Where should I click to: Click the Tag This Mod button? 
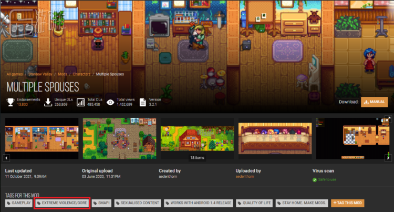pyautogui.click(x=348, y=203)
